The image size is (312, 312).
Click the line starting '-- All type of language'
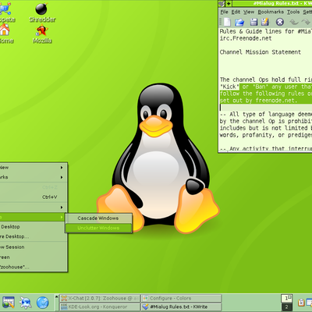click(x=265, y=114)
